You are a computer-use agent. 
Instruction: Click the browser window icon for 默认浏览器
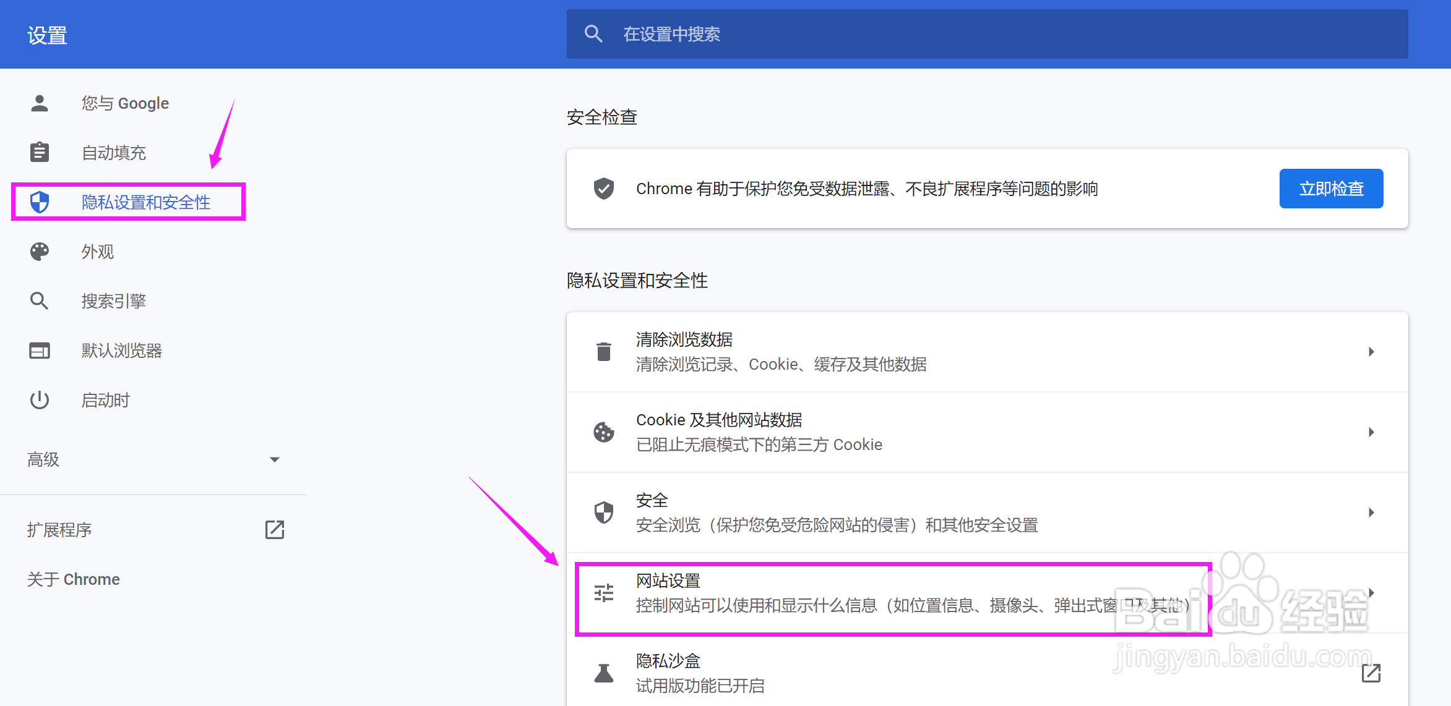pyautogui.click(x=40, y=351)
